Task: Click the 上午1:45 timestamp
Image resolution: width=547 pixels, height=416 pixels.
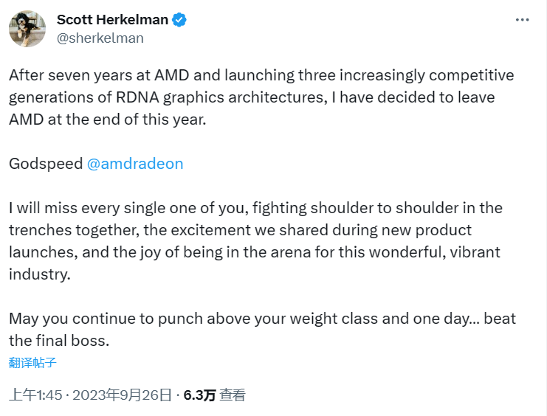Action: (35, 395)
